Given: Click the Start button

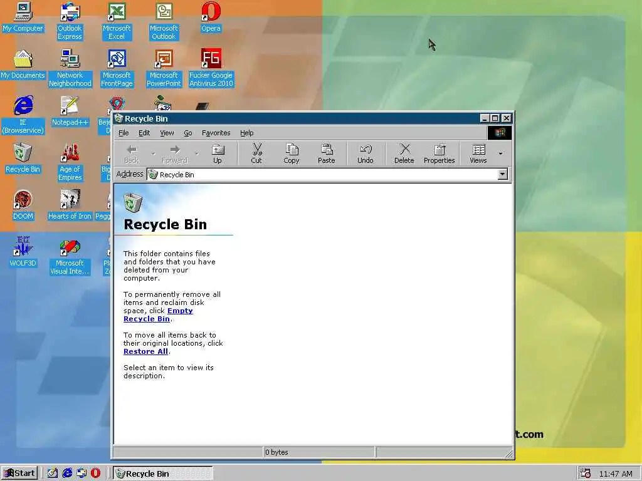Looking at the screenshot, I should (19, 473).
